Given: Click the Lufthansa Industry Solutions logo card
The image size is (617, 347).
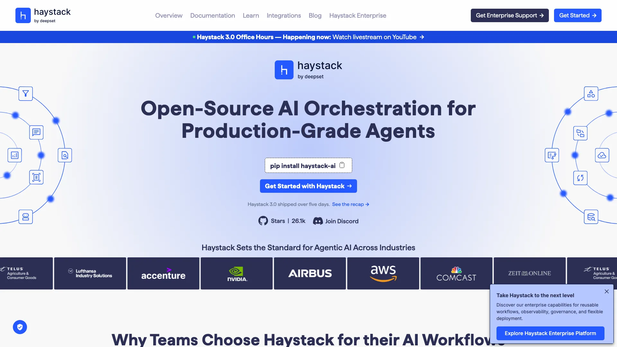Looking at the screenshot, I should [x=90, y=273].
